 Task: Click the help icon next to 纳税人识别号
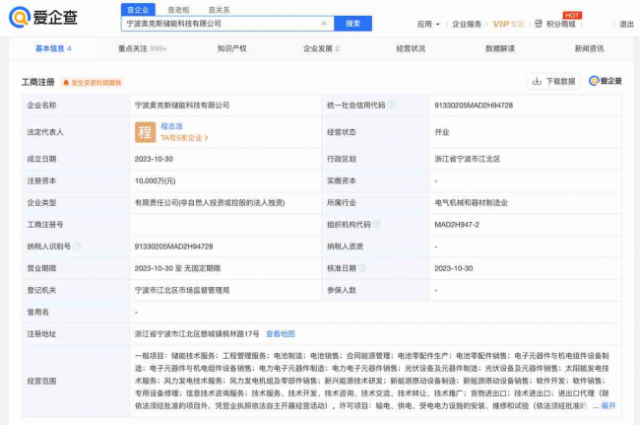(77, 246)
